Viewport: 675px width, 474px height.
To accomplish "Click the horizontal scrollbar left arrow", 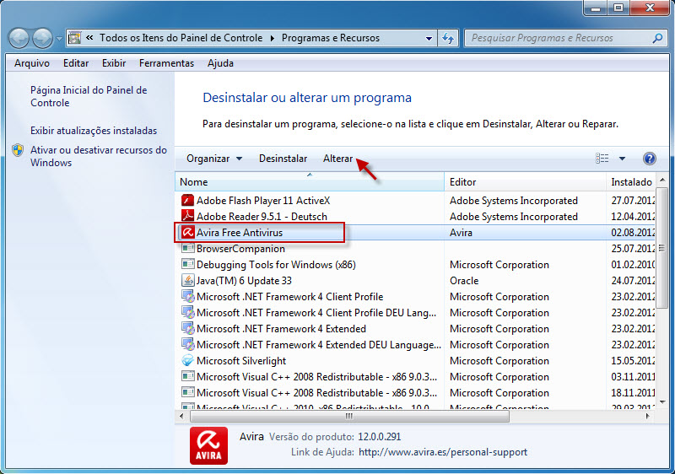I will tap(181, 416).
